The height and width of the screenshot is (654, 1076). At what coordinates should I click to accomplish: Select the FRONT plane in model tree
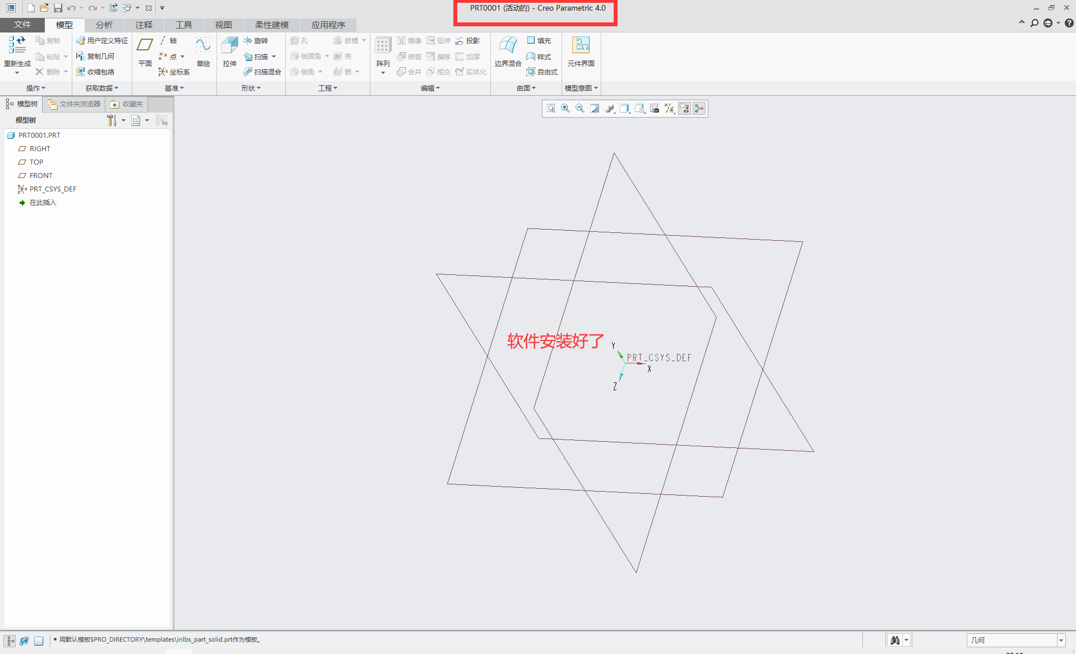[x=41, y=175]
